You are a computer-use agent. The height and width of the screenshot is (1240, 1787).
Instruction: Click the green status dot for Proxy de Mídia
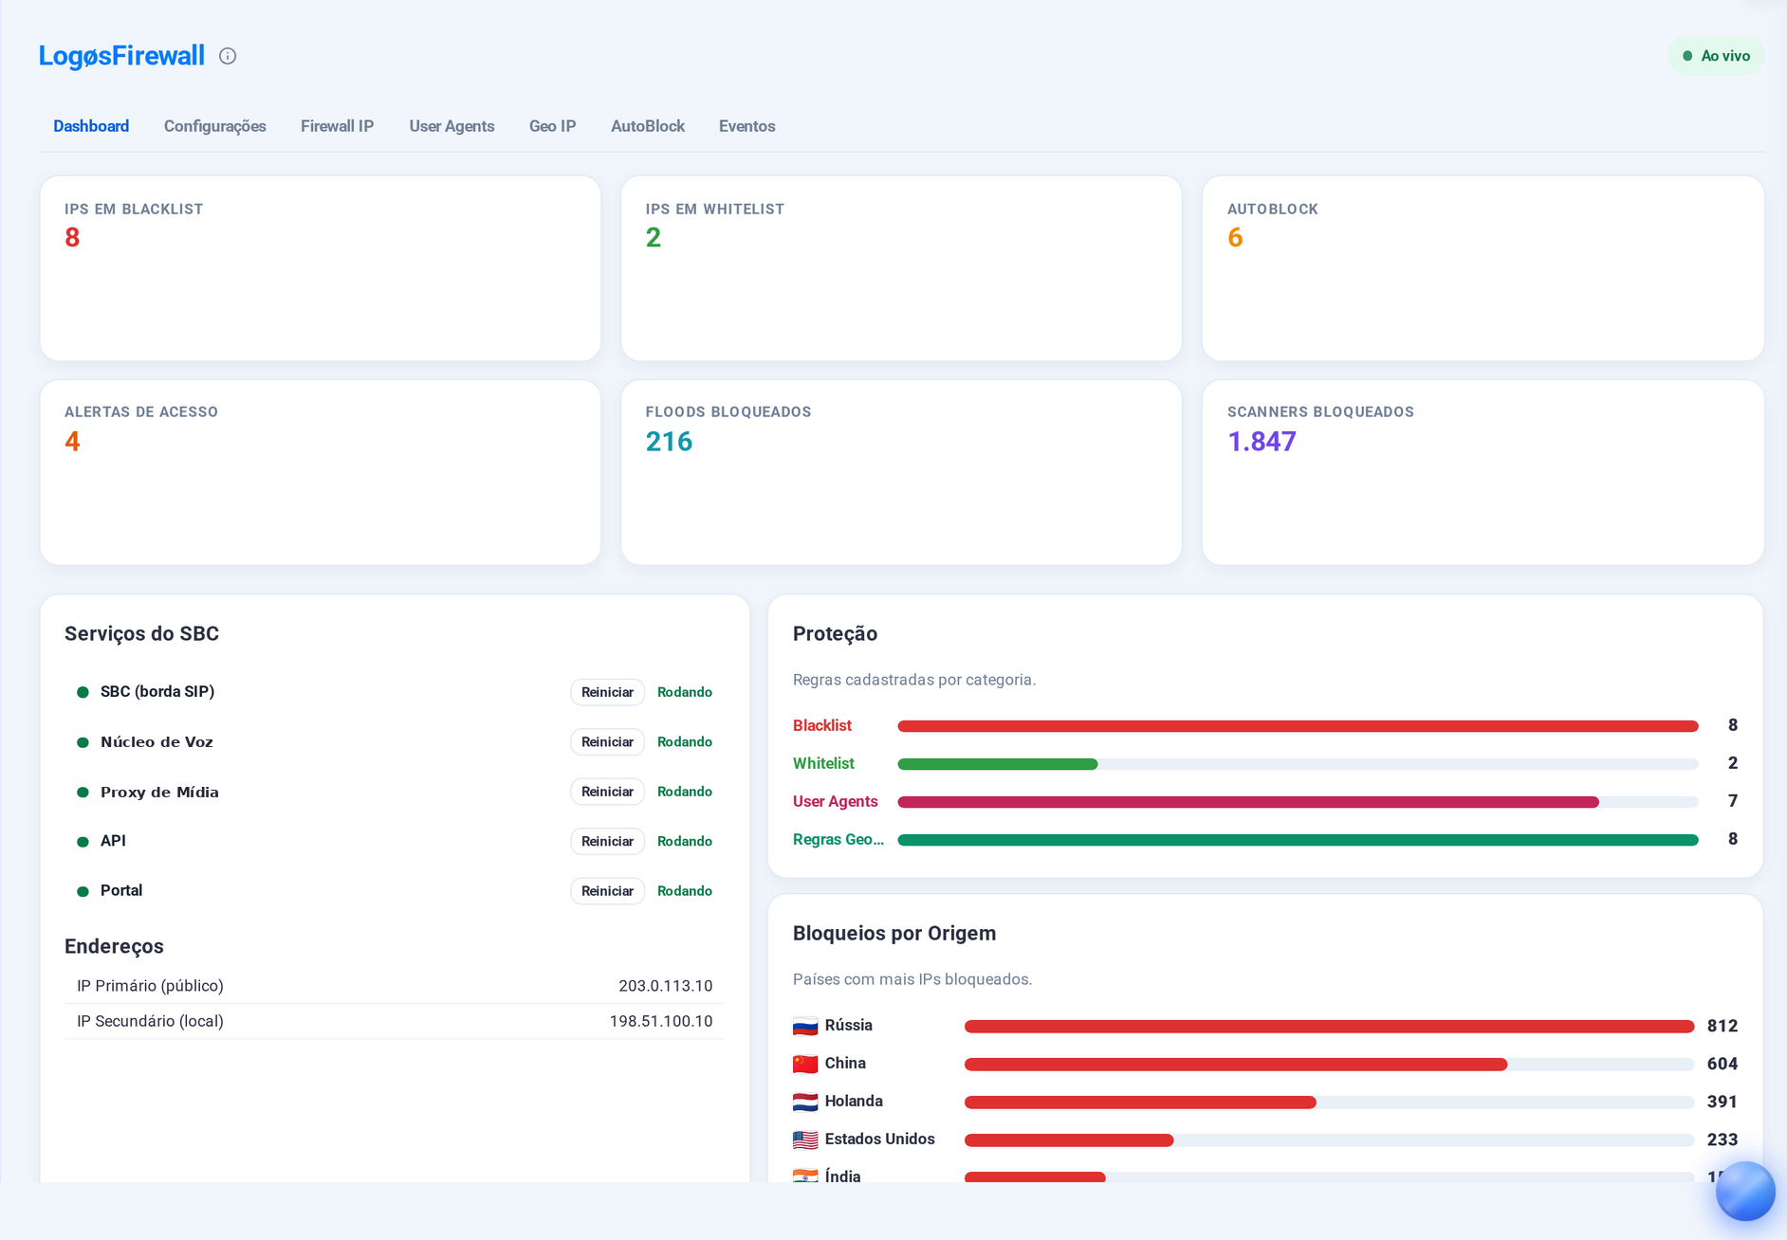83,792
